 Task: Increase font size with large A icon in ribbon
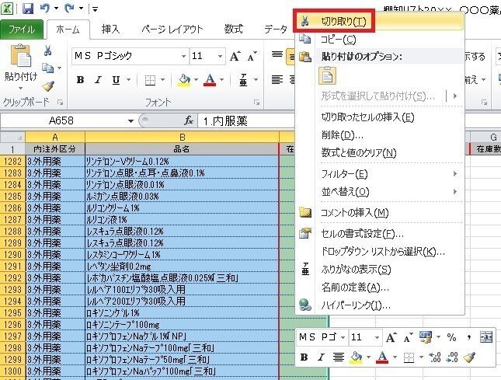click(x=235, y=57)
